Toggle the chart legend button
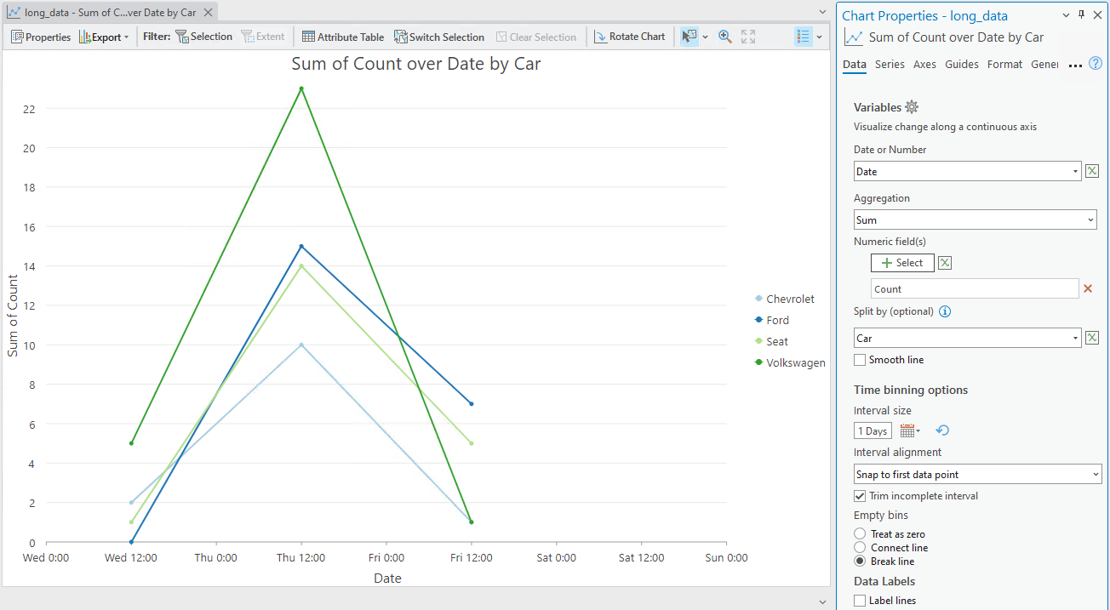The height and width of the screenshot is (610, 1110). (x=803, y=37)
